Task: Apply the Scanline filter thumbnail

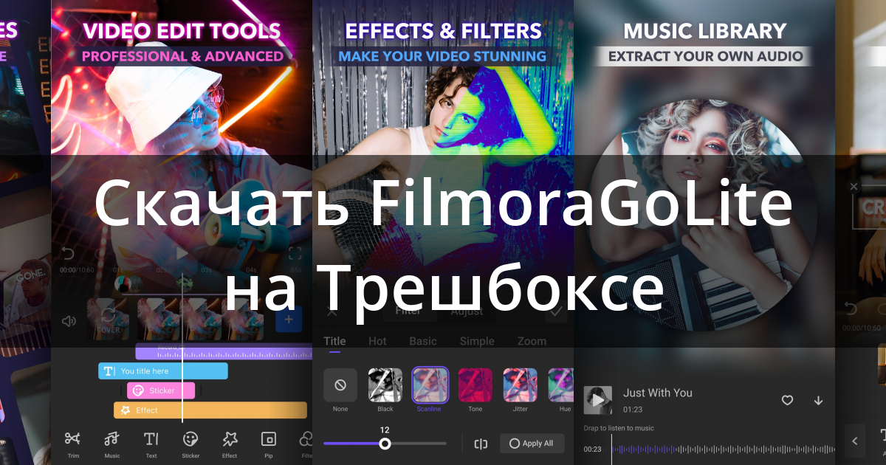Action: point(430,385)
